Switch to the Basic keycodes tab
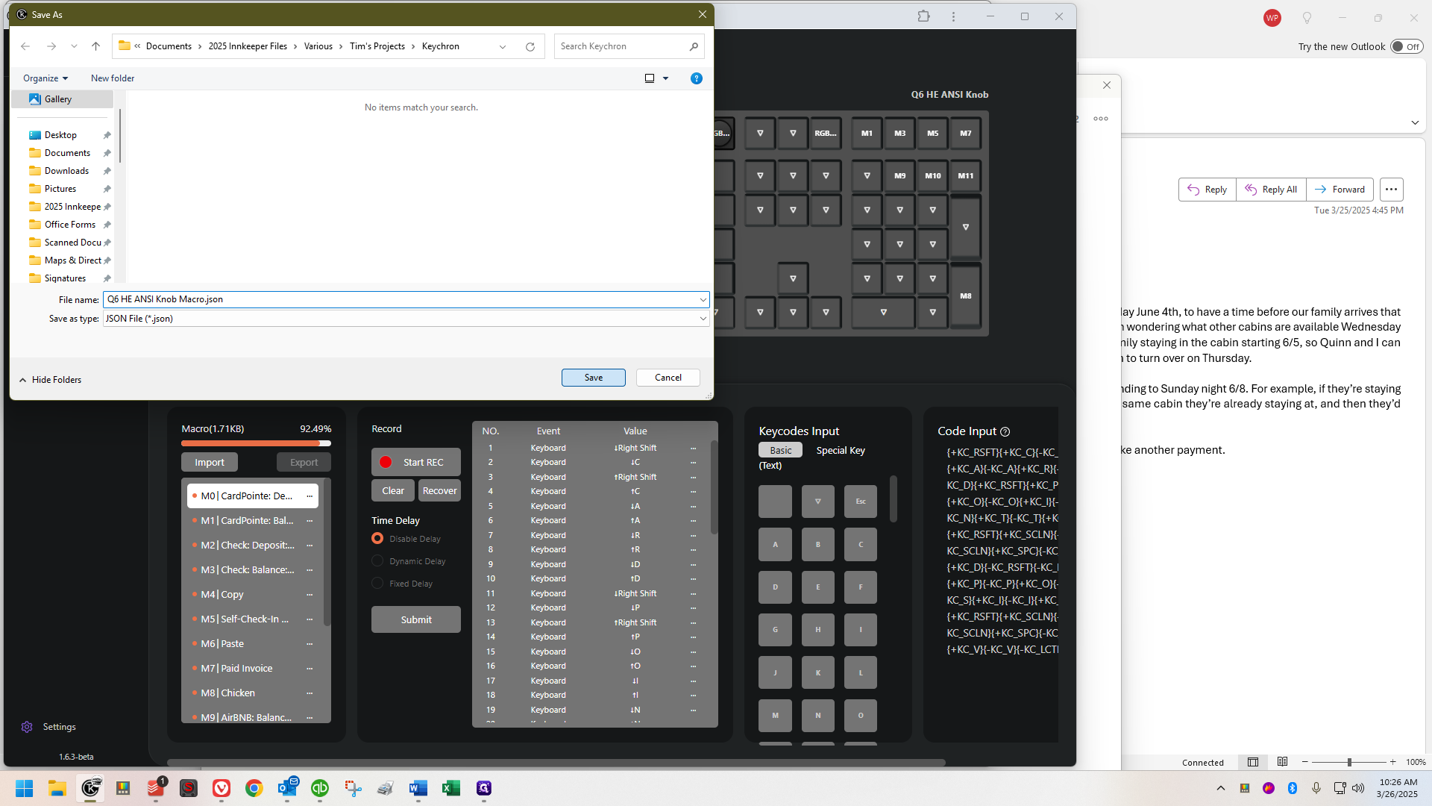 (780, 451)
